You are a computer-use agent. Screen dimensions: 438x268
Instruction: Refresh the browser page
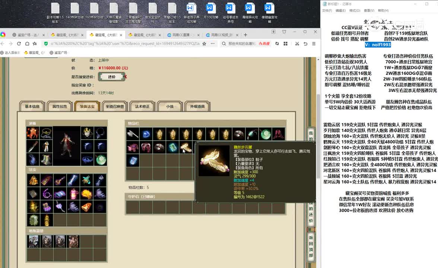point(19,44)
